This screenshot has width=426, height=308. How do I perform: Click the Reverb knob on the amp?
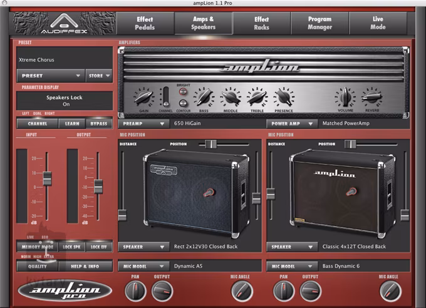371,97
